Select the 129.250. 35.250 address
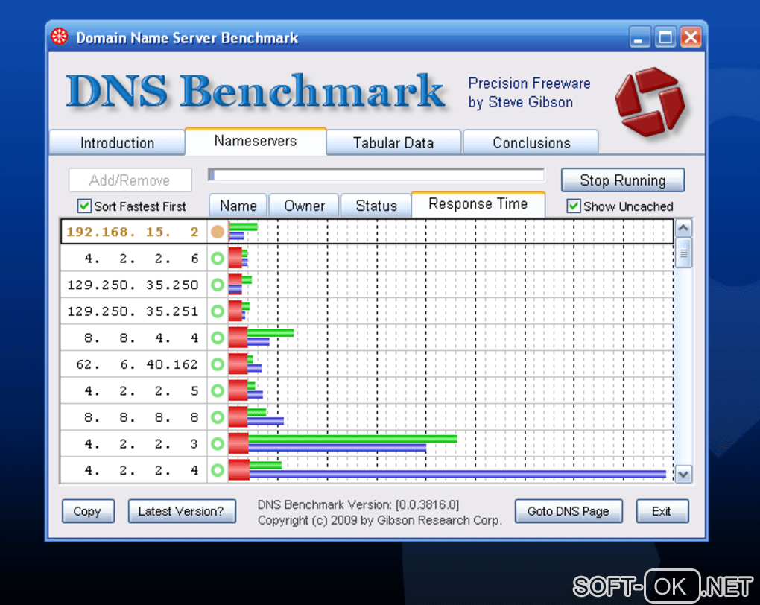 [x=133, y=285]
